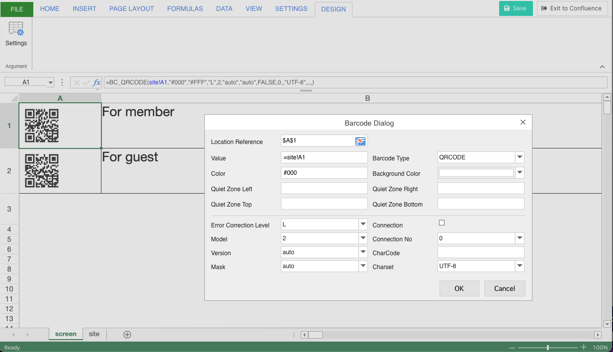Switch to the VIEW tab
This screenshot has width=613, height=352.
pos(254,9)
